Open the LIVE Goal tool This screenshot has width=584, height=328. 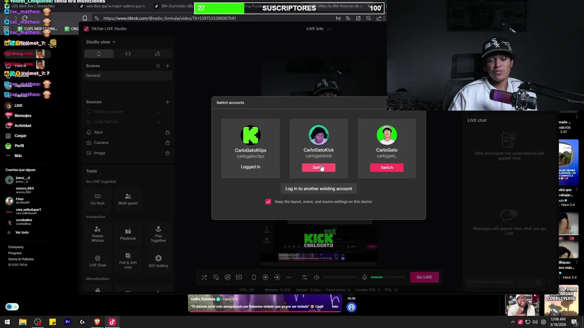[x=97, y=261]
